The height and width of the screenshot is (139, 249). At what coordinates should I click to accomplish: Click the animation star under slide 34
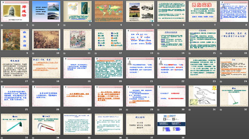33,138
